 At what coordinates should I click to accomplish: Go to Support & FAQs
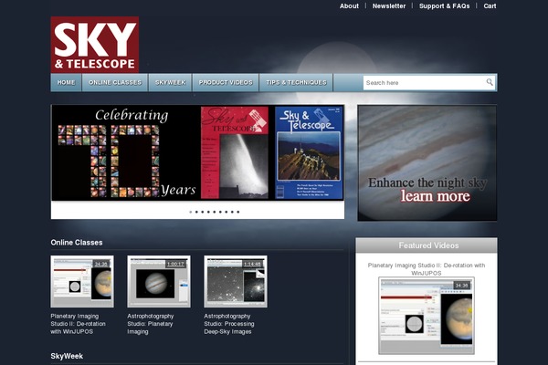(444, 6)
